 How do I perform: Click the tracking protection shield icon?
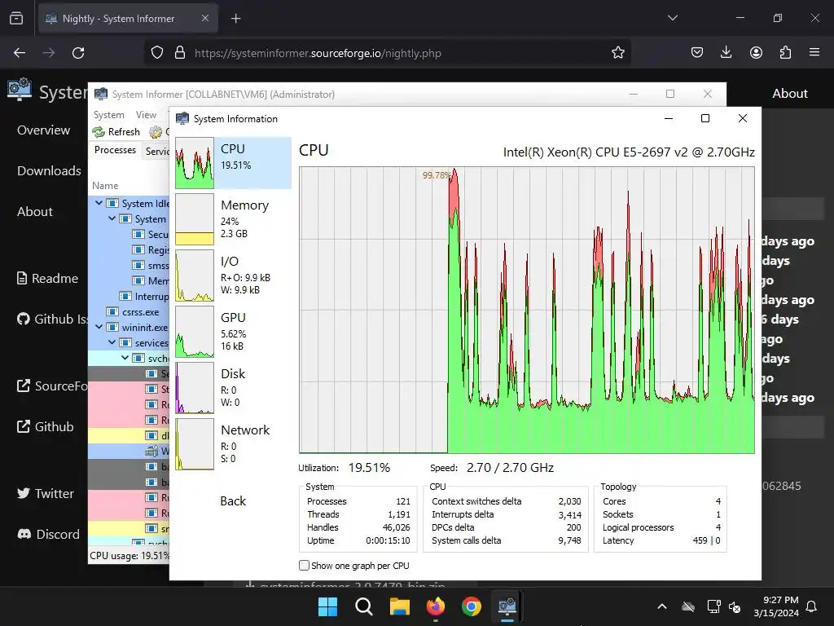pos(157,53)
